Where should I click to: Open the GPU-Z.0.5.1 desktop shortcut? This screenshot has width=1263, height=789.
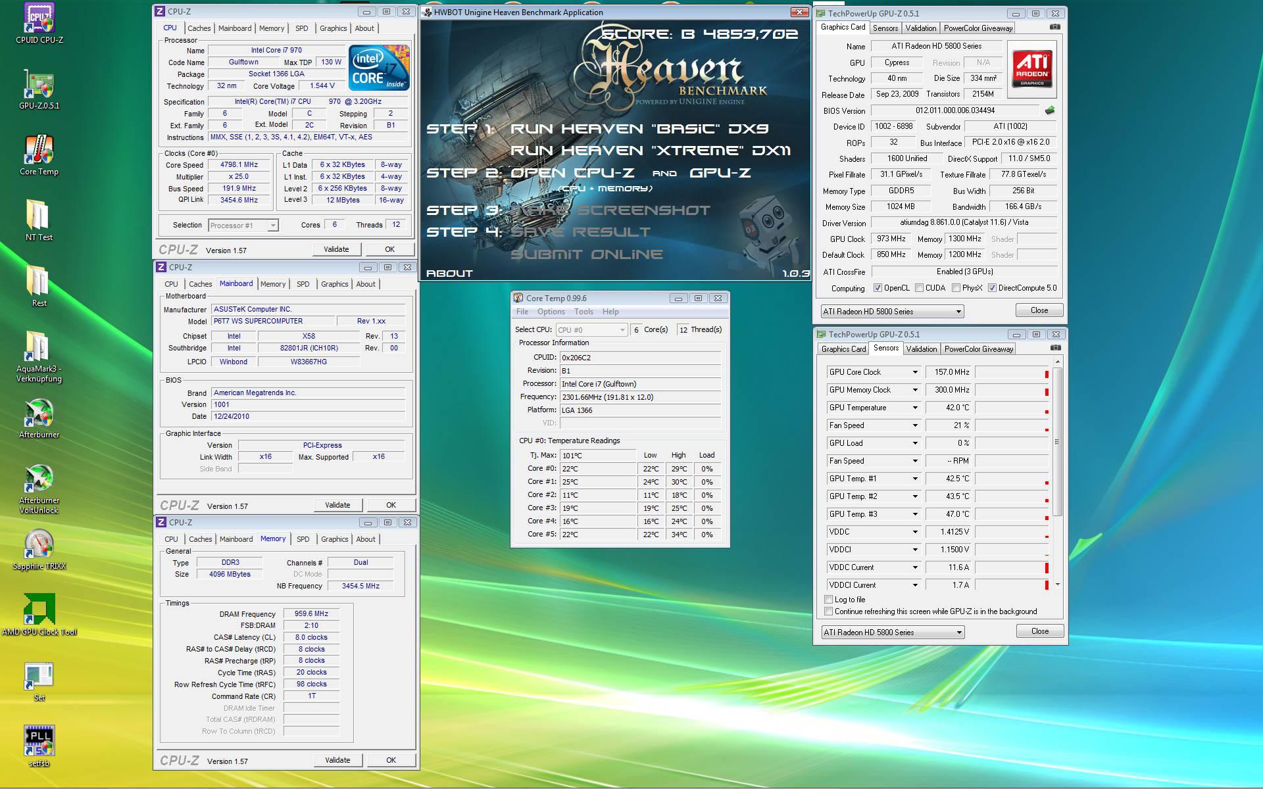pos(39,84)
